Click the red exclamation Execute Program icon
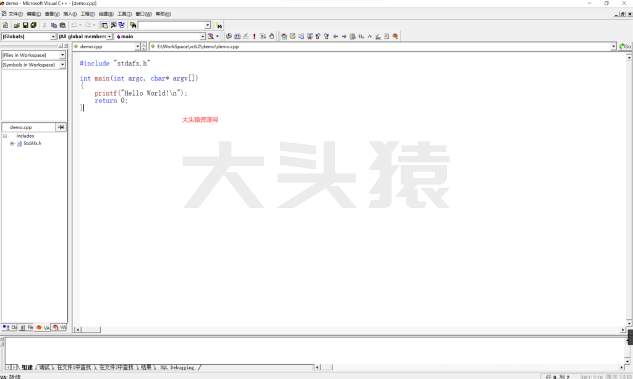The width and height of the screenshot is (633, 379). tap(254, 36)
